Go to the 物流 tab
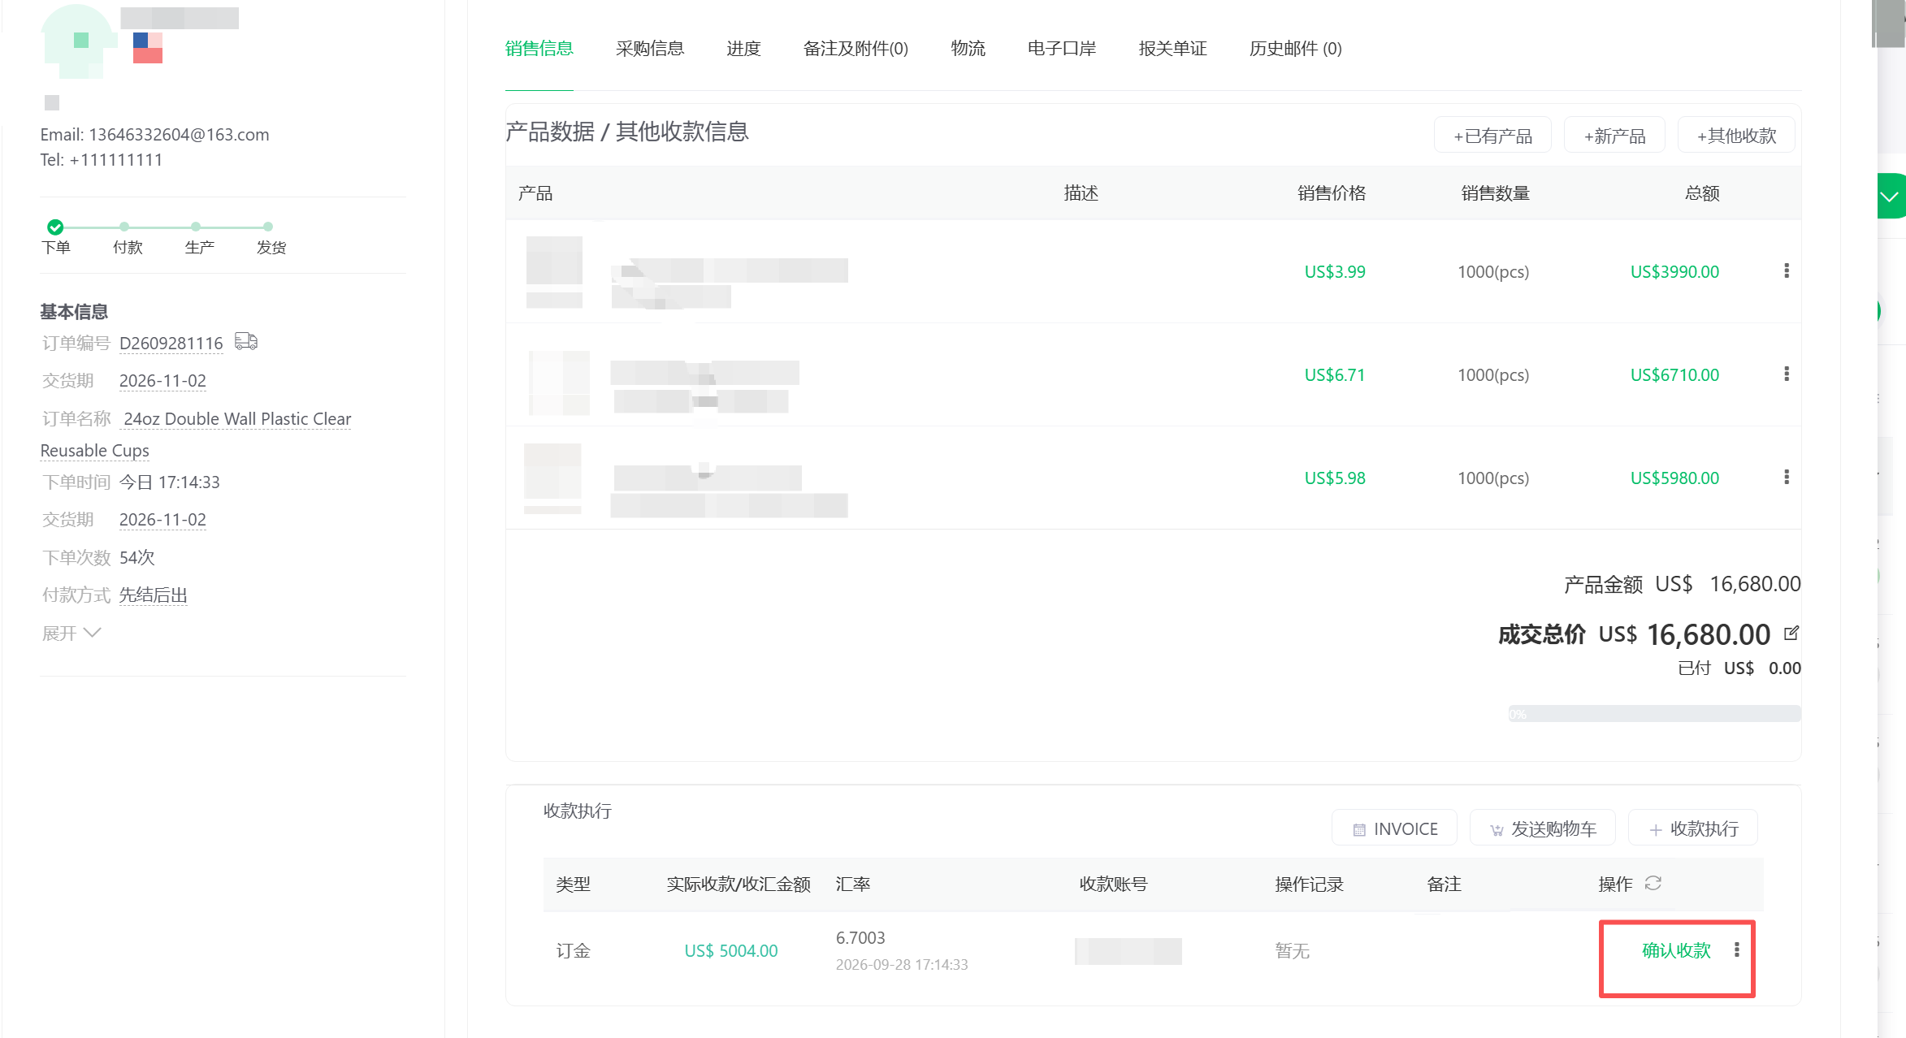1906x1038 pixels. coord(968,49)
